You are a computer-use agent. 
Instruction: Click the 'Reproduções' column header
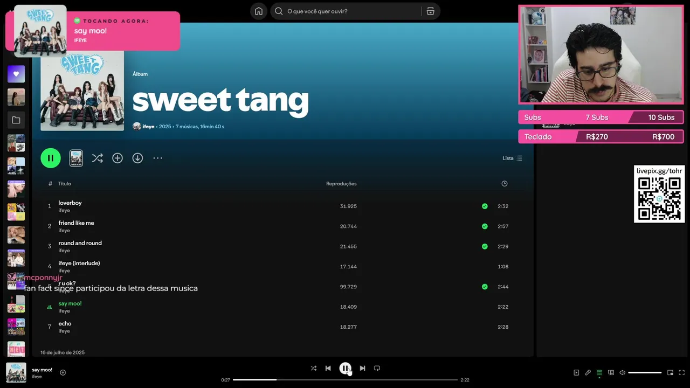341,184
